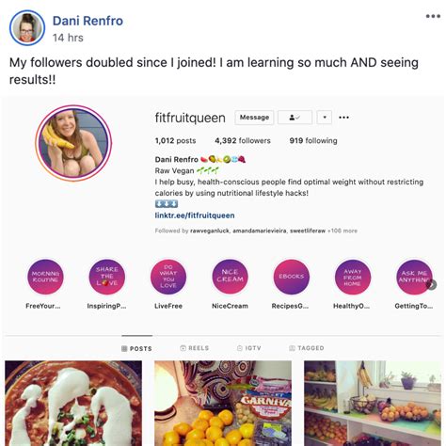Expand the suggested accounts dropdown arrow
This screenshot has height=446, width=446.
tap(325, 118)
